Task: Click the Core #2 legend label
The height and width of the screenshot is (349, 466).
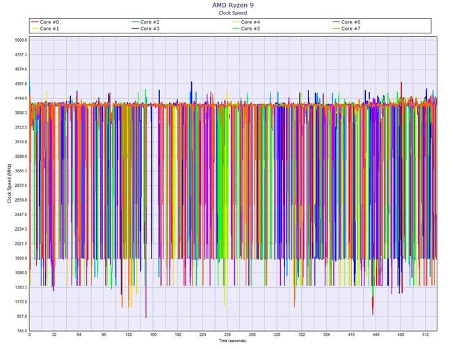Action: point(150,22)
